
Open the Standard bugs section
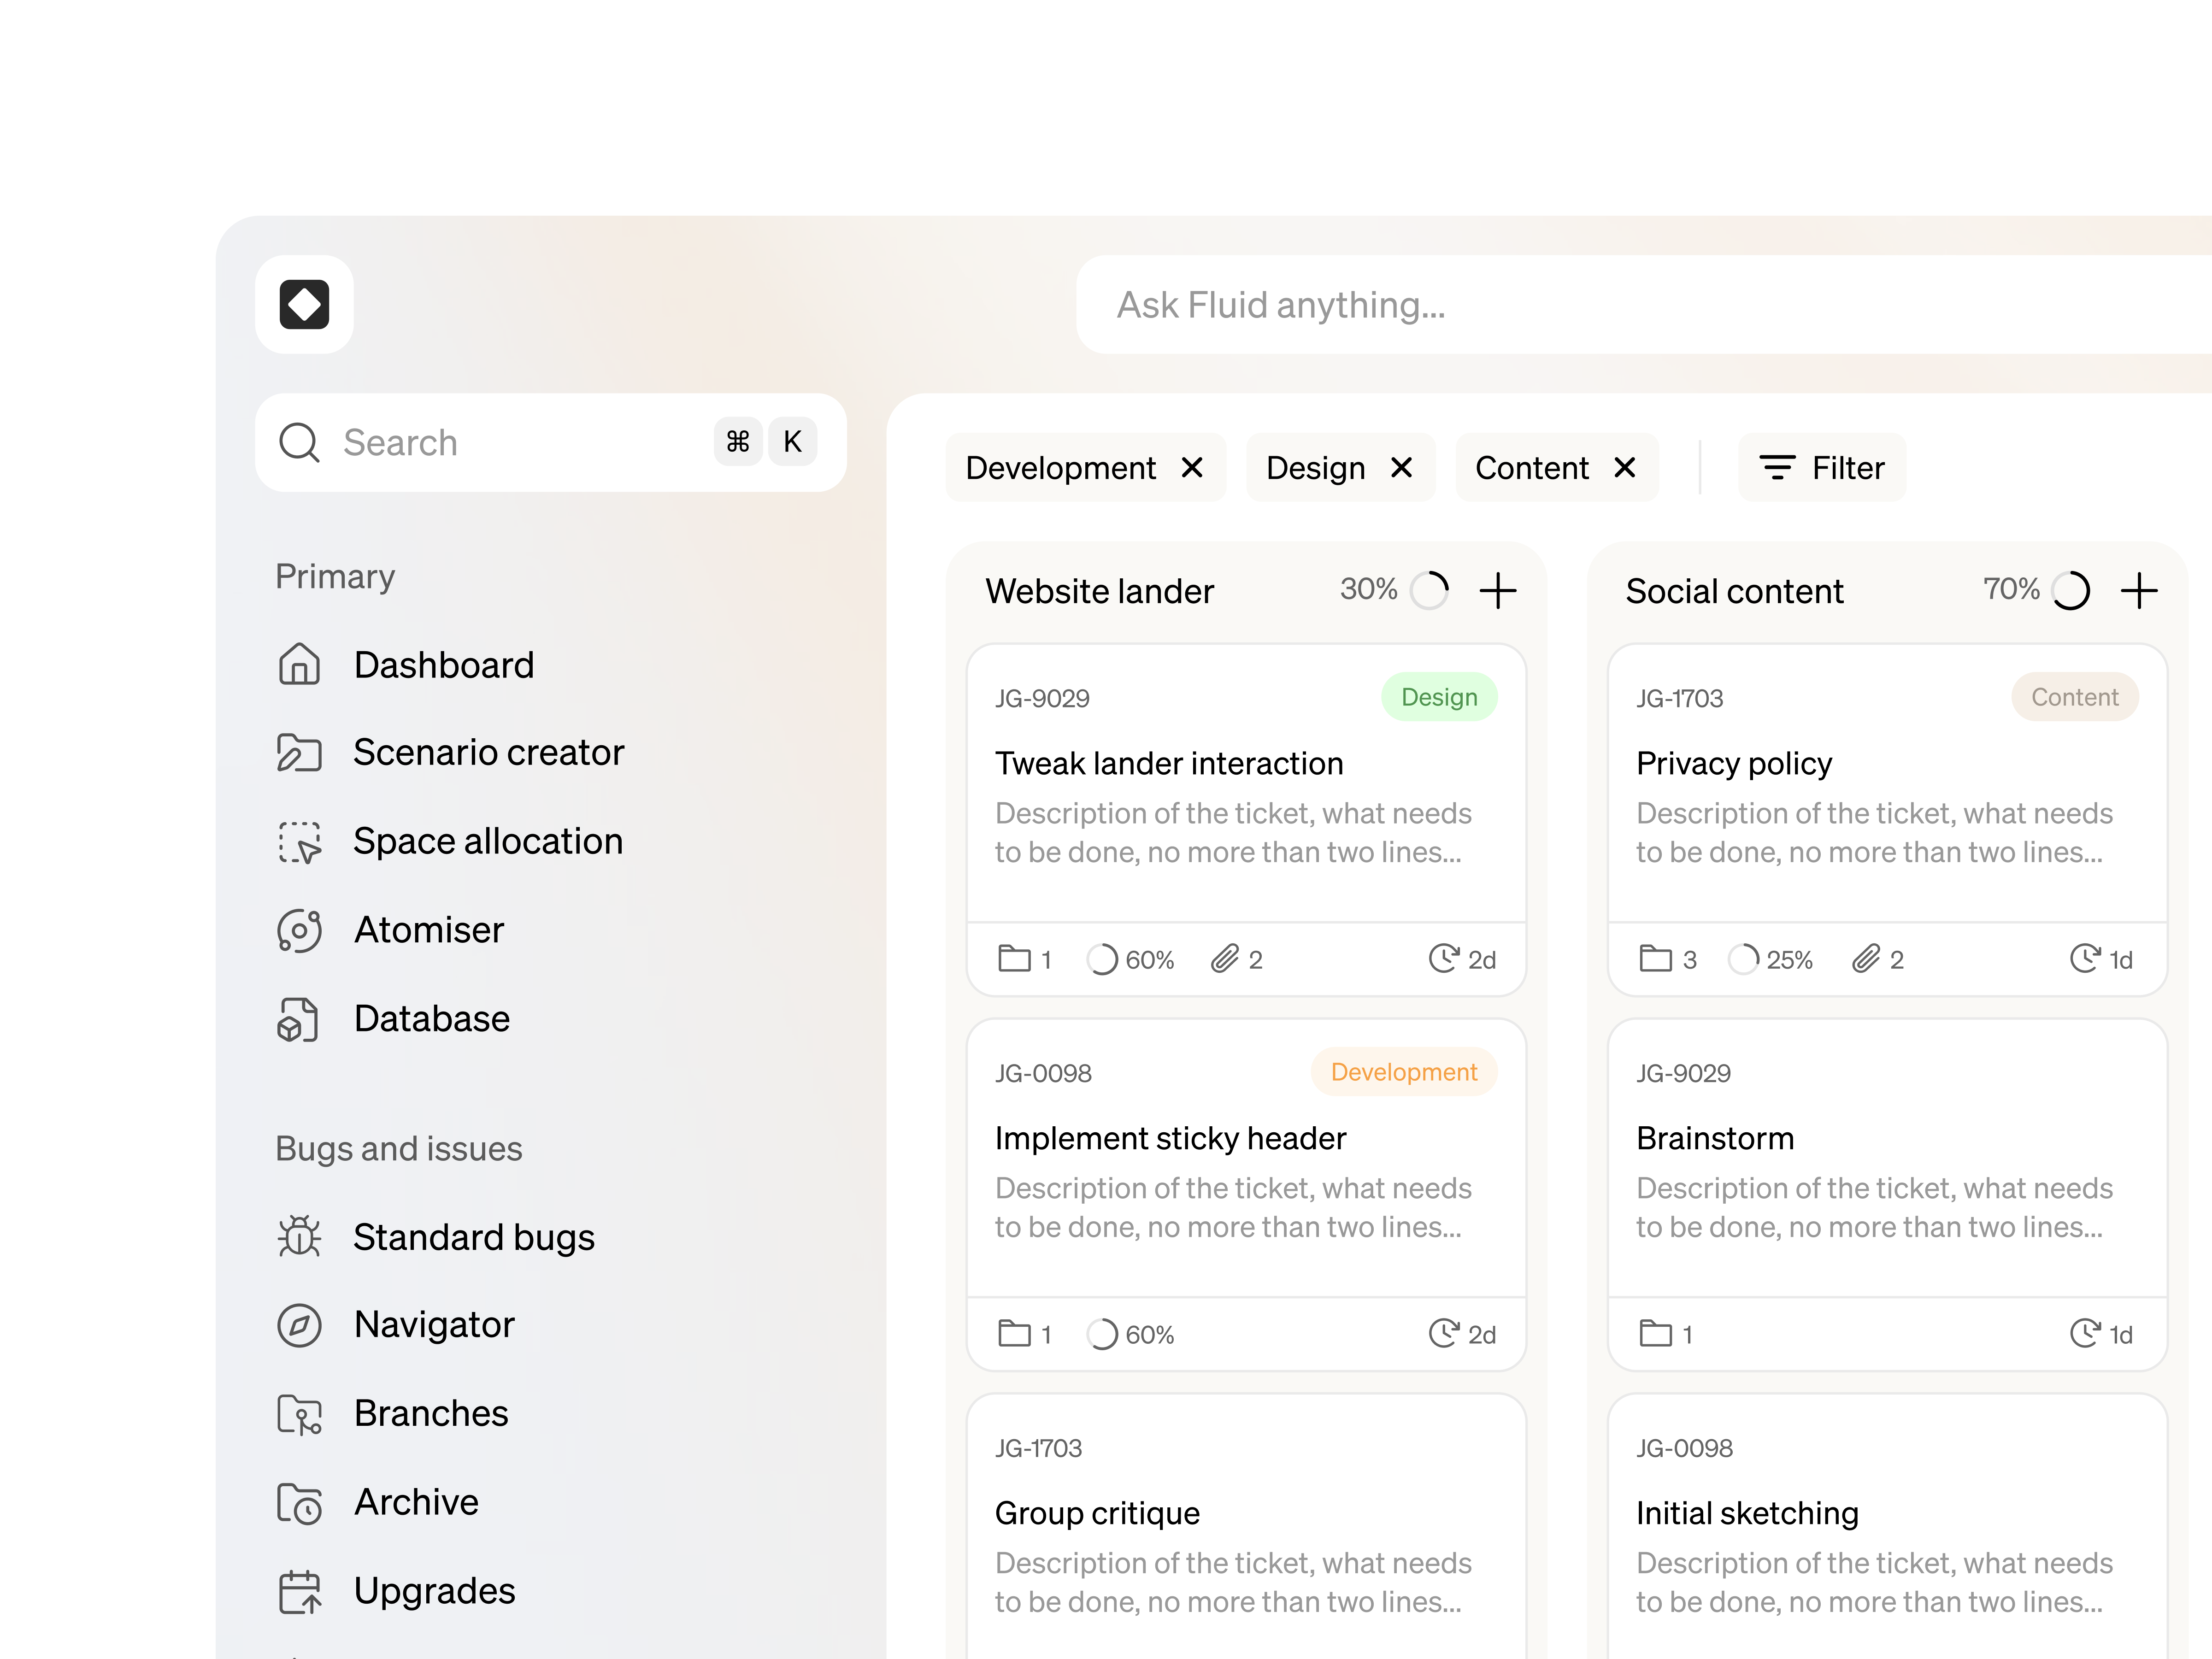(x=474, y=1237)
